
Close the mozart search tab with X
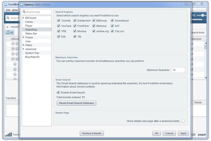pyautogui.click(x=7, y=27)
